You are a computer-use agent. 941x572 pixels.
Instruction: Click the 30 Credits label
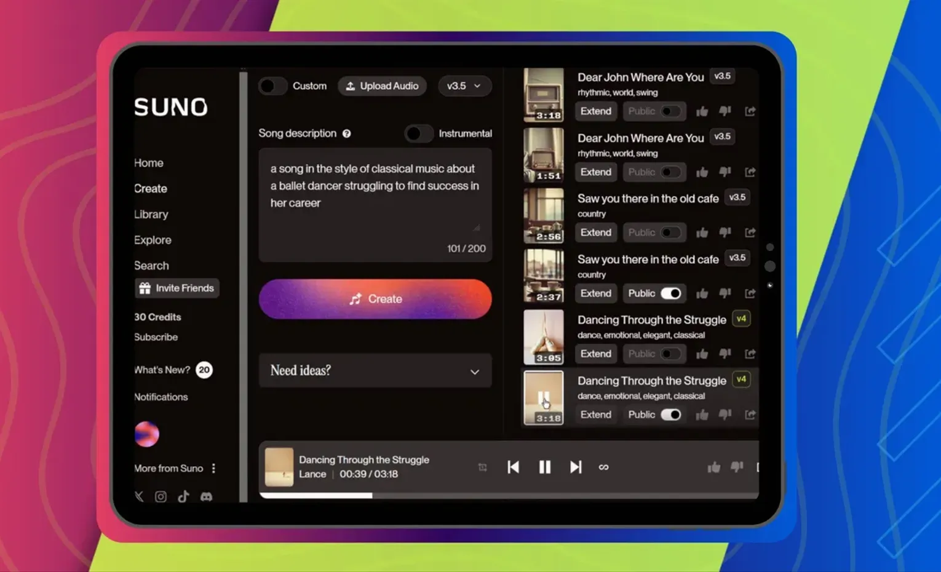tap(157, 317)
